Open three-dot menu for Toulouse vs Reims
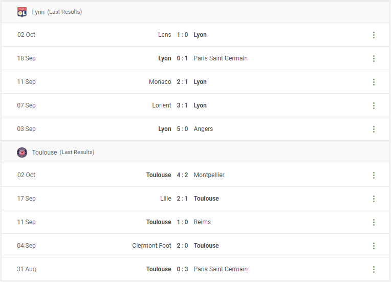391x282 pixels. click(374, 222)
